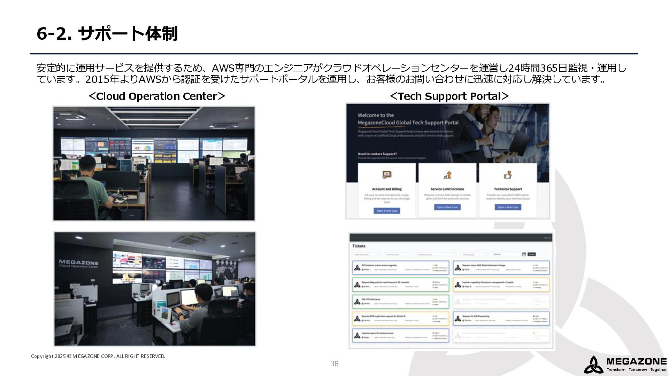Click the Account and Billing money icon
The height and width of the screenshot is (376, 669).
pyautogui.click(x=386, y=175)
